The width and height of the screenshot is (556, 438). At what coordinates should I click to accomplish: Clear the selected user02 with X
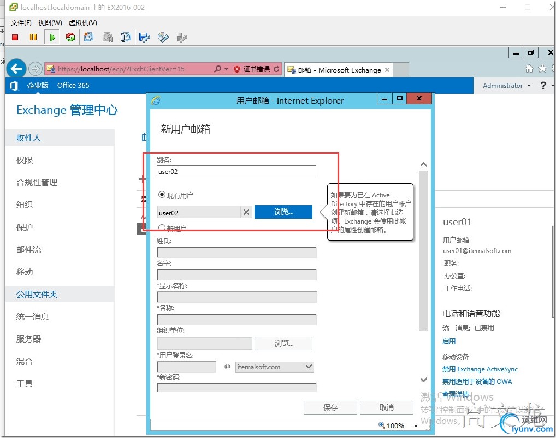click(x=246, y=212)
